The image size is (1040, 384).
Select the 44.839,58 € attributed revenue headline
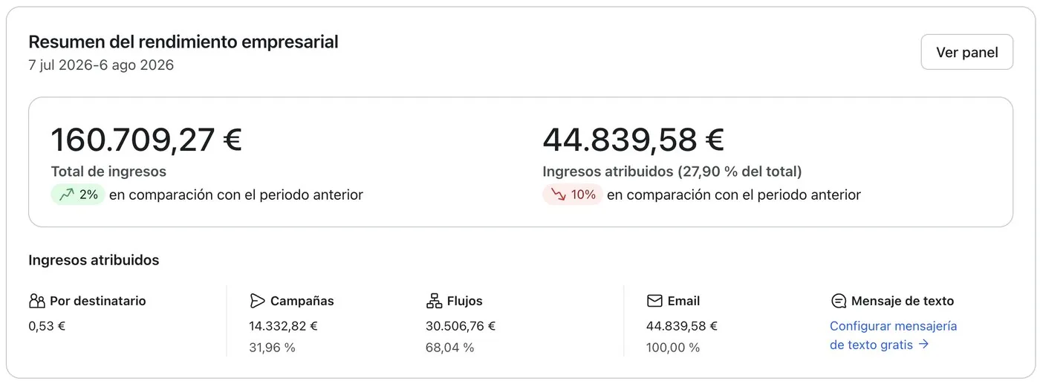pos(634,140)
